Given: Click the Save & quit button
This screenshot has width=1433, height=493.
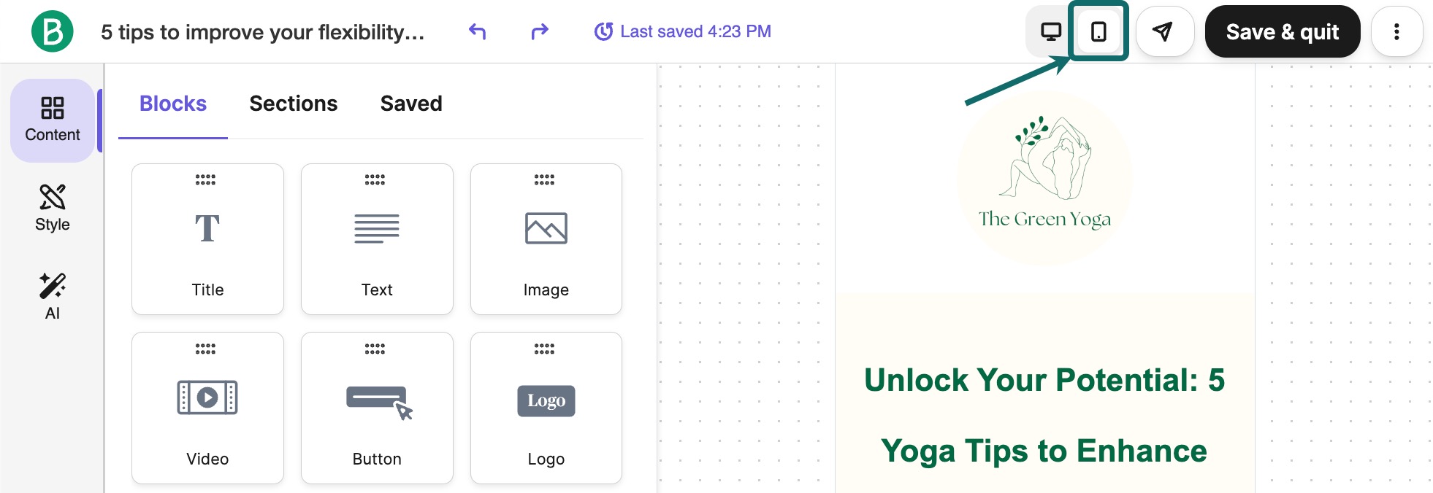Looking at the screenshot, I should [1282, 32].
